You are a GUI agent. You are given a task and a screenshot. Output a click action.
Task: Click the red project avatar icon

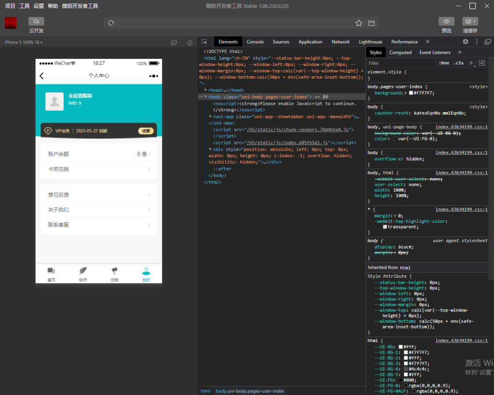11,23
